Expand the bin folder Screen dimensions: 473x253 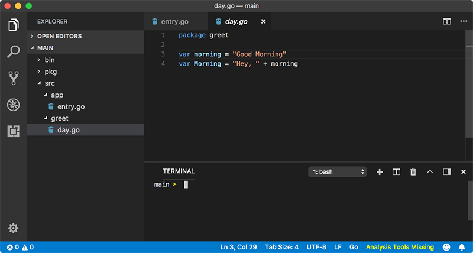[50, 60]
